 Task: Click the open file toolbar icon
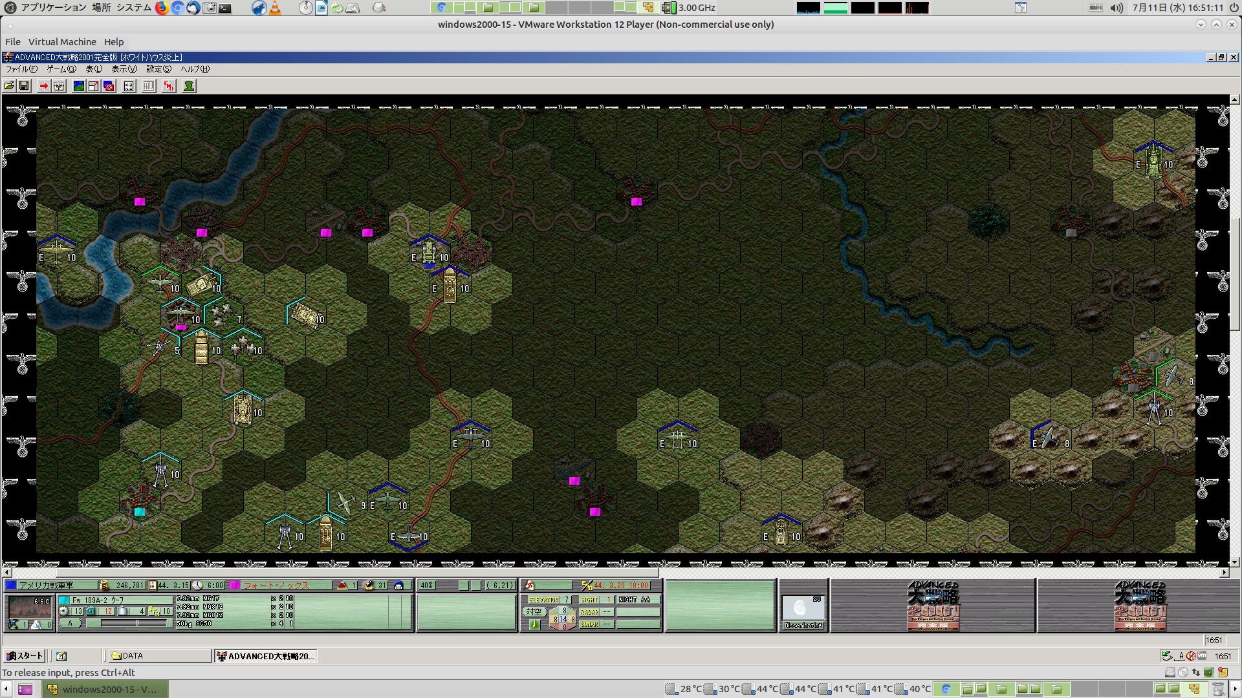click(x=9, y=86)
